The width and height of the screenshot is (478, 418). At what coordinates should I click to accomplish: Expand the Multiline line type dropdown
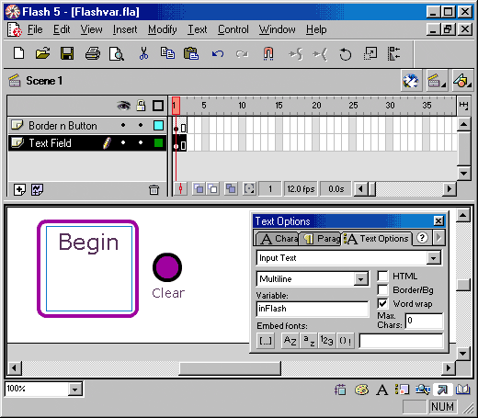[x=360, y=279]
